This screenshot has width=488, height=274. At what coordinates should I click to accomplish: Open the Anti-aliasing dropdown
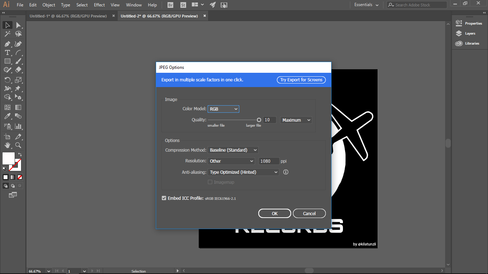point(243,172)
